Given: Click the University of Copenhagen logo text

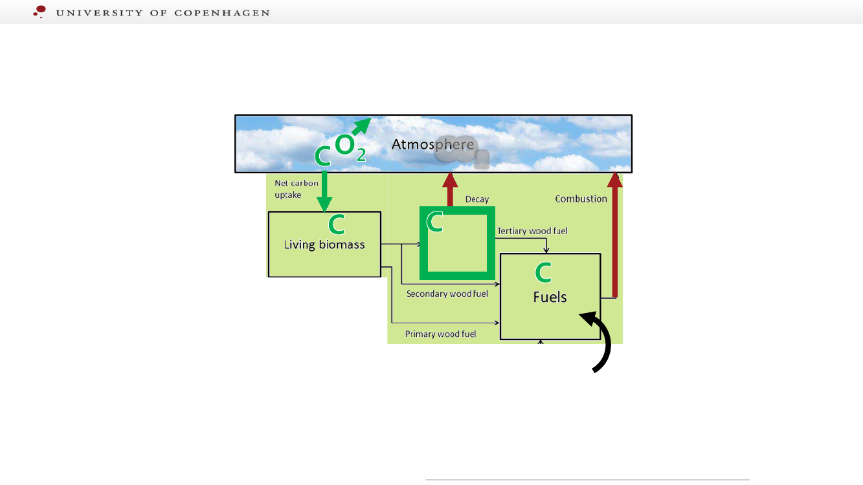Looking at the screenshot, I should (x=163, y=12).
